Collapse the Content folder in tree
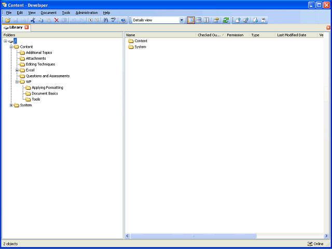332x249 pixels. pyautogui.click(x=11, y=47)
